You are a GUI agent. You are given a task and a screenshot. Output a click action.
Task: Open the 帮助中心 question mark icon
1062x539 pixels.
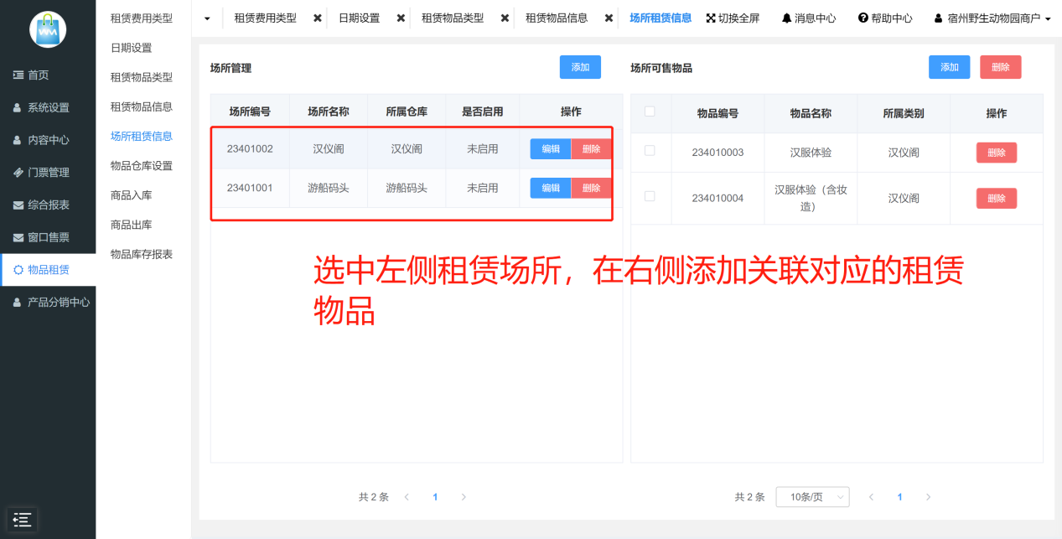pyautogui.click(x=863, y=18)
